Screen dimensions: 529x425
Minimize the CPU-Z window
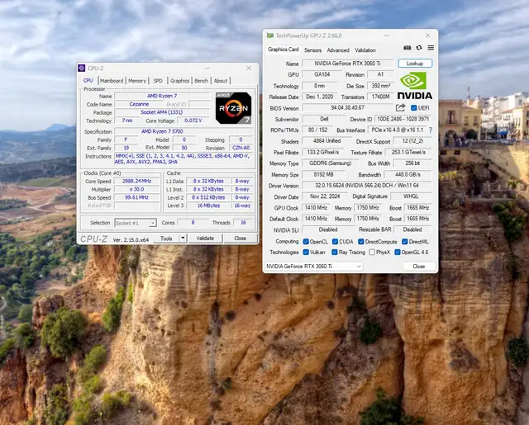207,68
